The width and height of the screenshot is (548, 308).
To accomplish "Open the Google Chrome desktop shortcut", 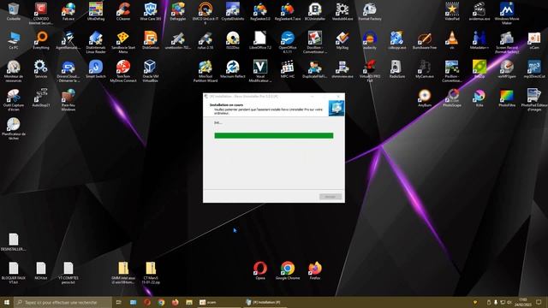I will (288, 270).
